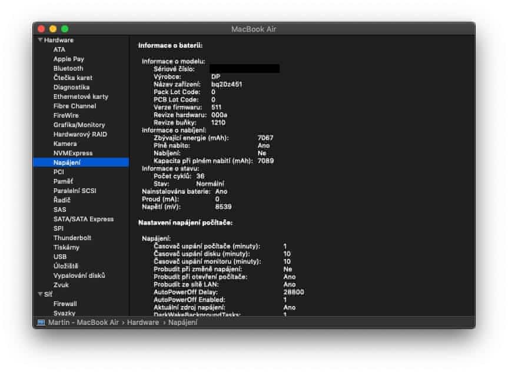Screen dimensions: 508x372
Task: Select Paralelní SCSI entry
Action: pos(75,191)
